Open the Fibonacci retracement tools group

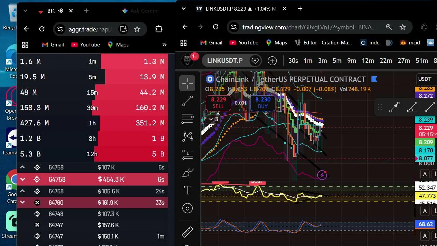coord(187,119)
